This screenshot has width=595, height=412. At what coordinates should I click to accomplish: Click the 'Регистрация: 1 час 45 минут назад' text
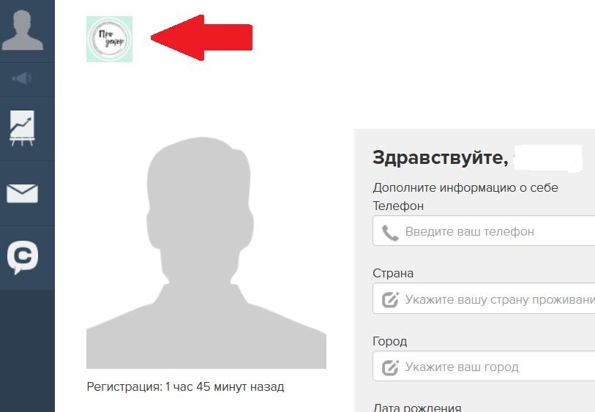click(185, 386)
